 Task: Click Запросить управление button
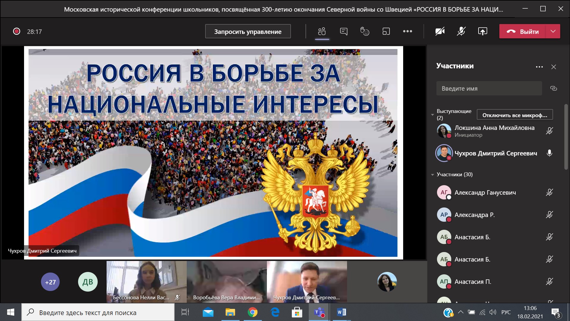tap(248, 31)
